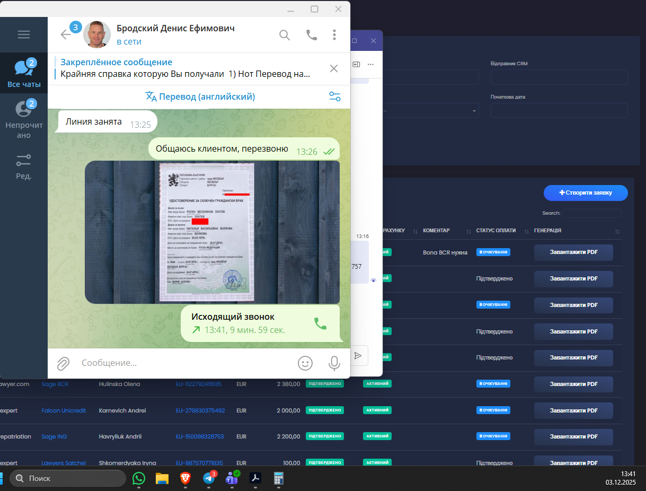Dismiss the pinned message bar
This screenshot has height=491, width=646.
click(x=334, y=68)
